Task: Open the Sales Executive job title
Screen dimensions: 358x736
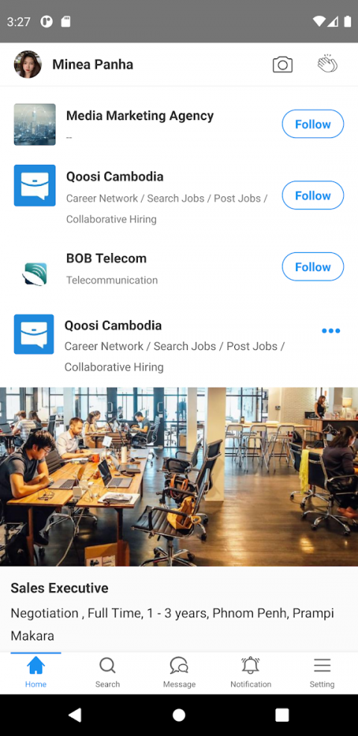Action: pyautogui.click(x=60, y=588)
